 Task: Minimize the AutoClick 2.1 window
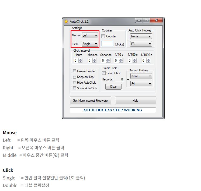(139, 20)
